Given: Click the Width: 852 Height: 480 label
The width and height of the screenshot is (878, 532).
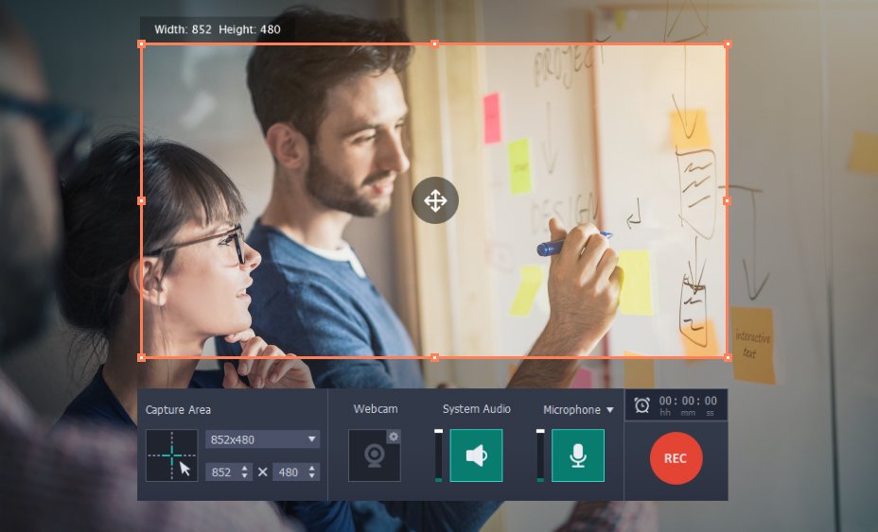Looking at the screenshot, I should pos(218,29).
